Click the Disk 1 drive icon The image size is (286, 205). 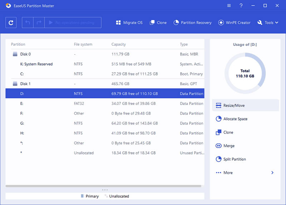tap(15, 84)
